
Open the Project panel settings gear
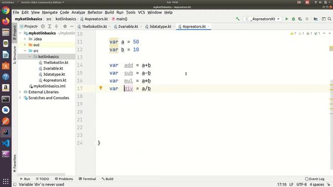65,26
